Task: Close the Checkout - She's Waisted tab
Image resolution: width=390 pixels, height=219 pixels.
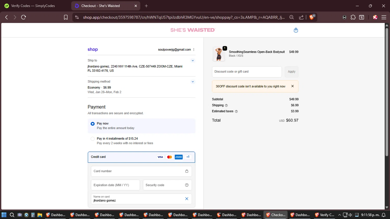Action: coord(136,6)
